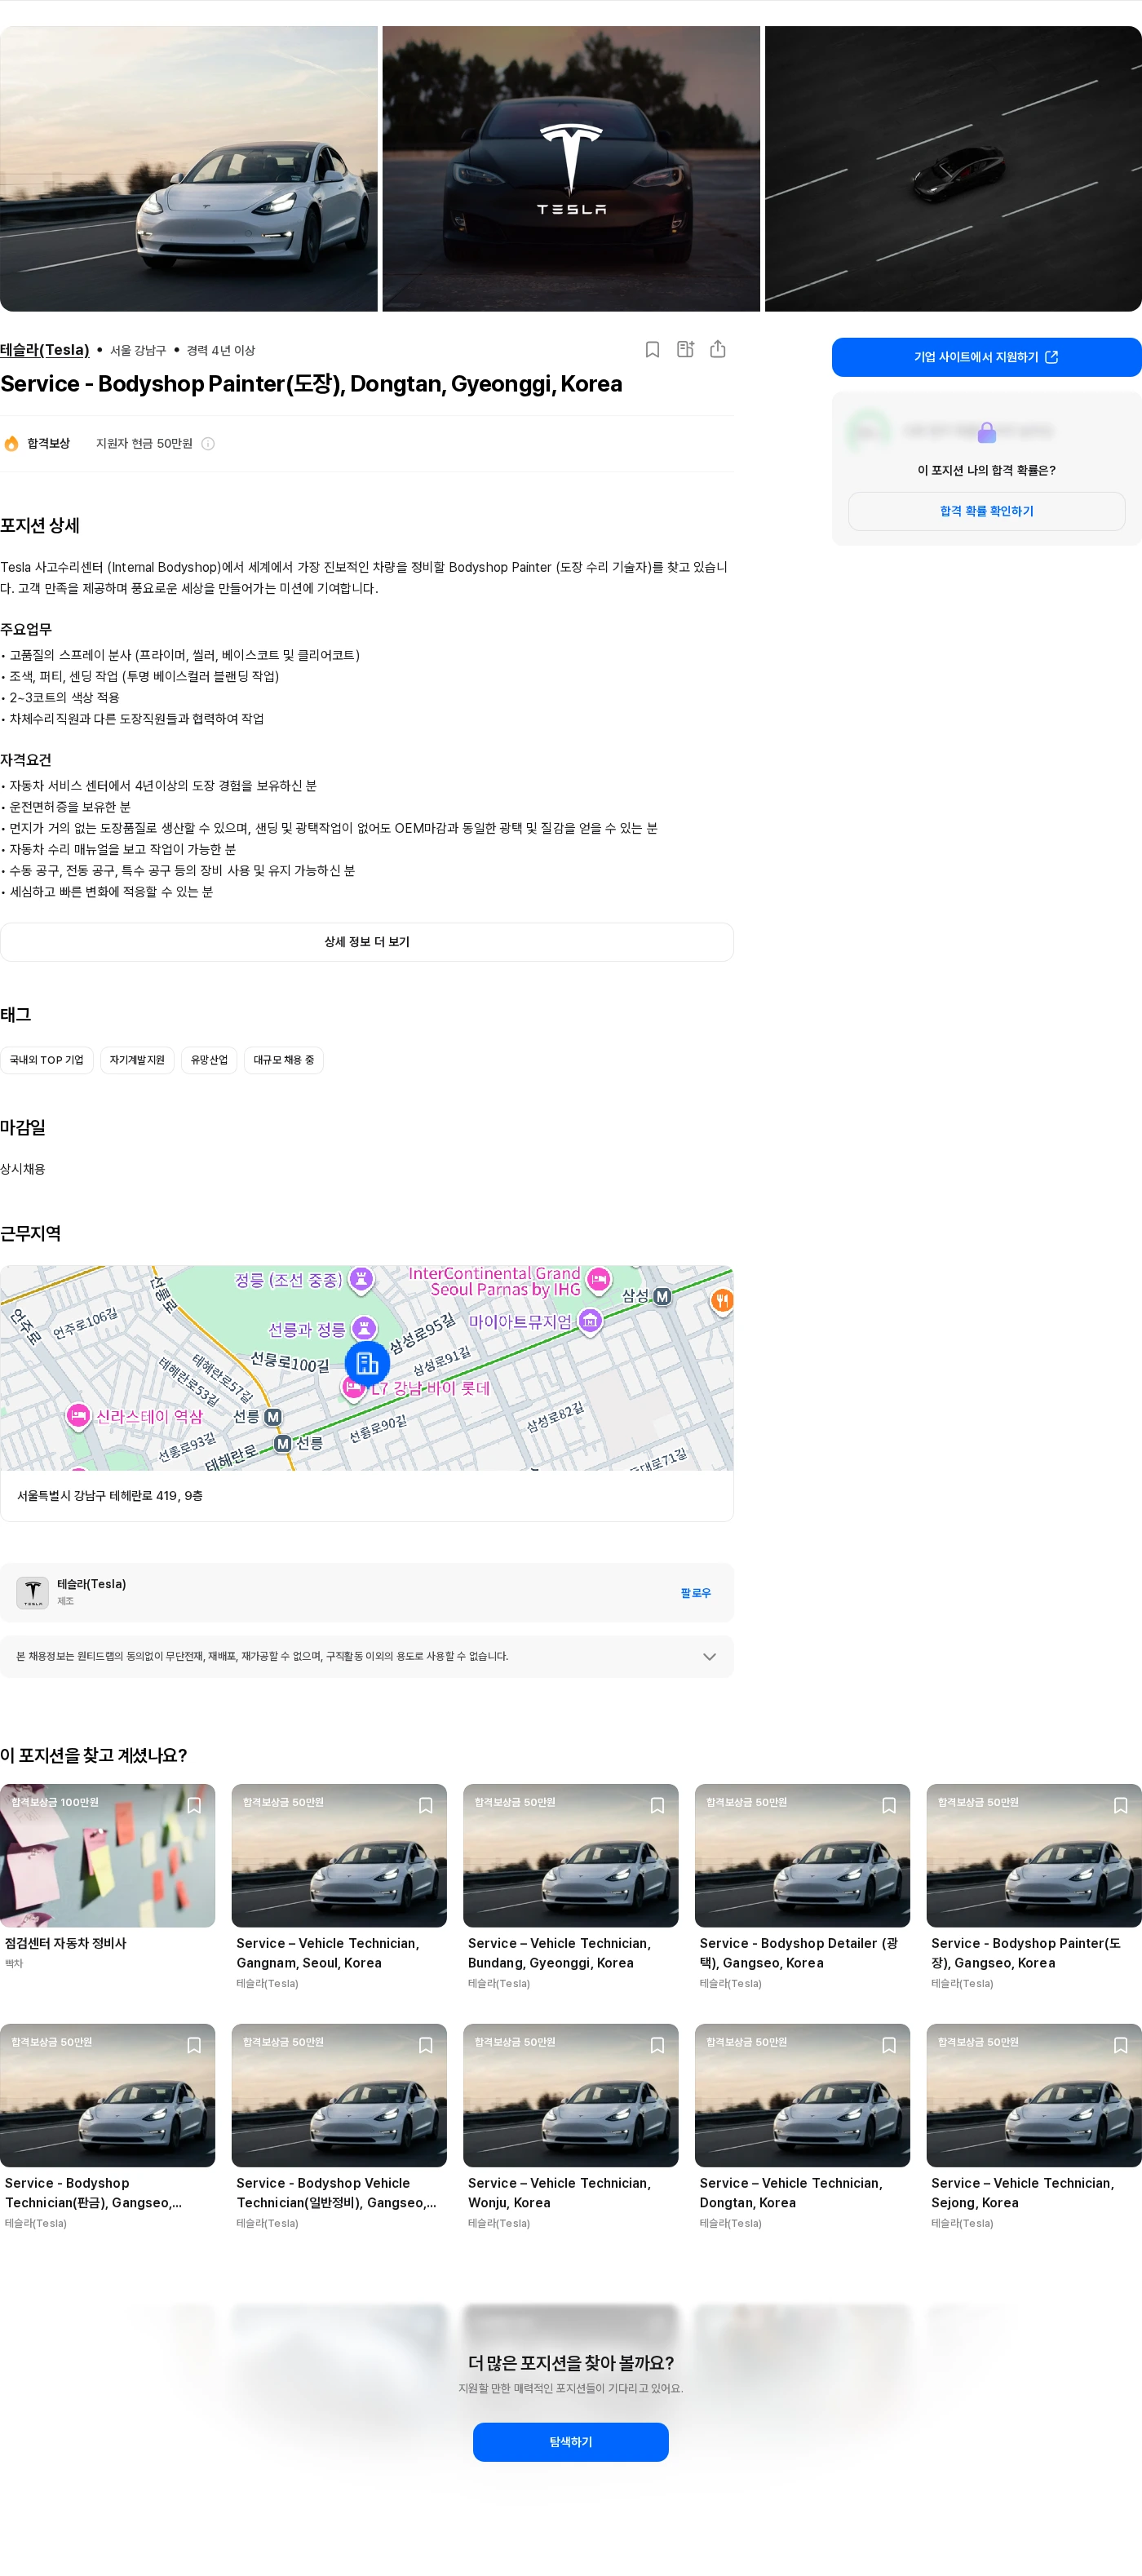Bookmark the Bodyshop Detailer (광택) card
The height and width of the screenshot is (2576, 1142).
pyautogui.click(x=889, y=1805)
